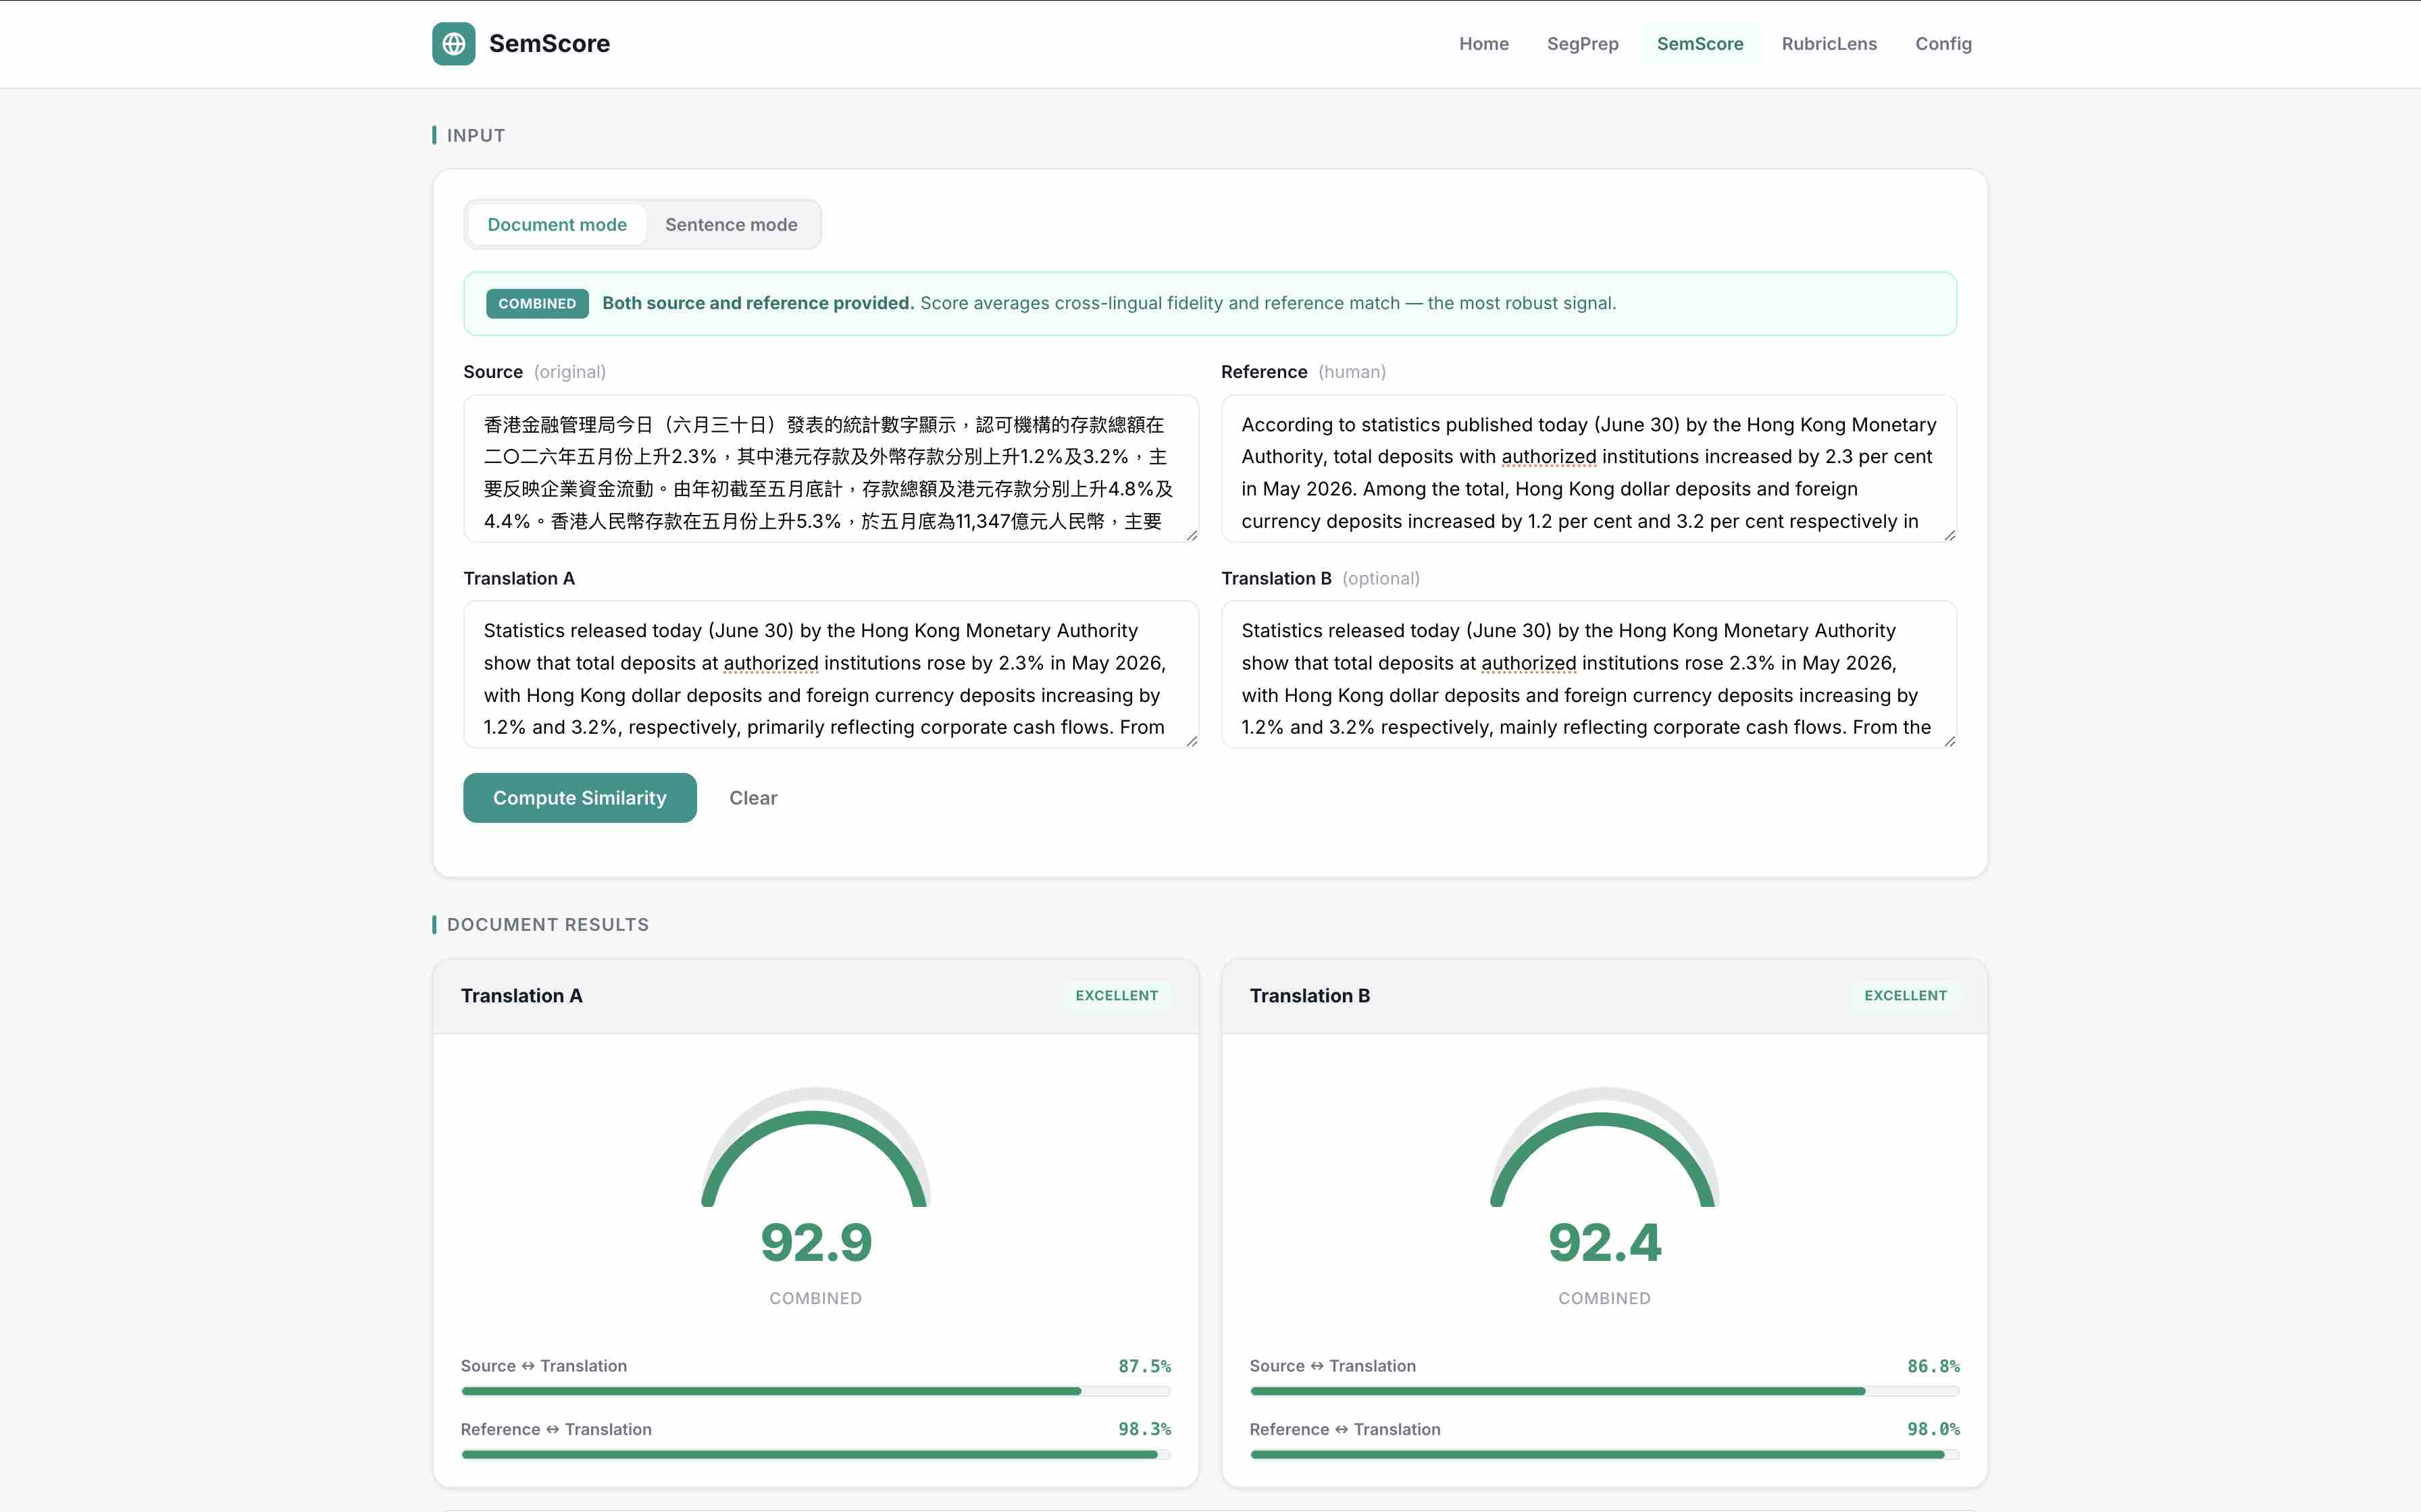Click the 'Translation B (optional)' field label
This screenshot has height=1512, width=2421.
[x=1321, y=578]
